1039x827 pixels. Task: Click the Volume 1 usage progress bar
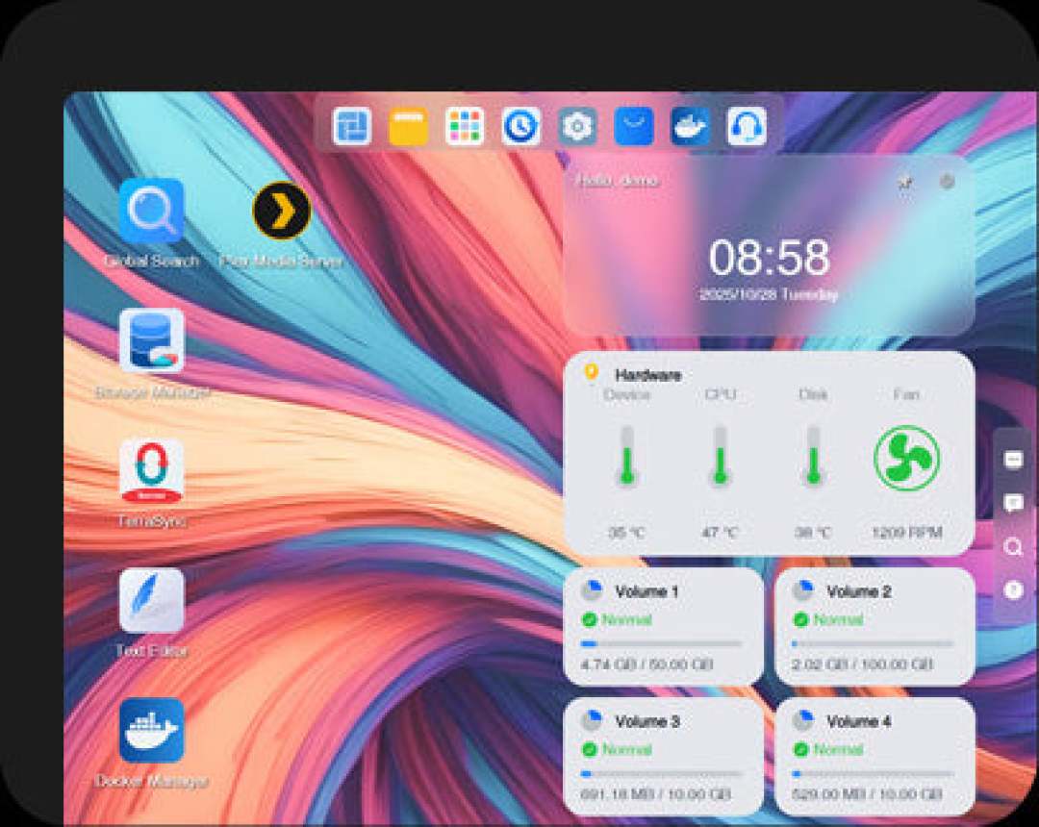[661, 643]
